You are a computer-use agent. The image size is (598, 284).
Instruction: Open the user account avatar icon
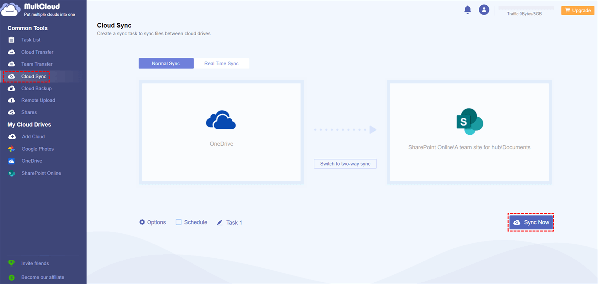(484, 10)
